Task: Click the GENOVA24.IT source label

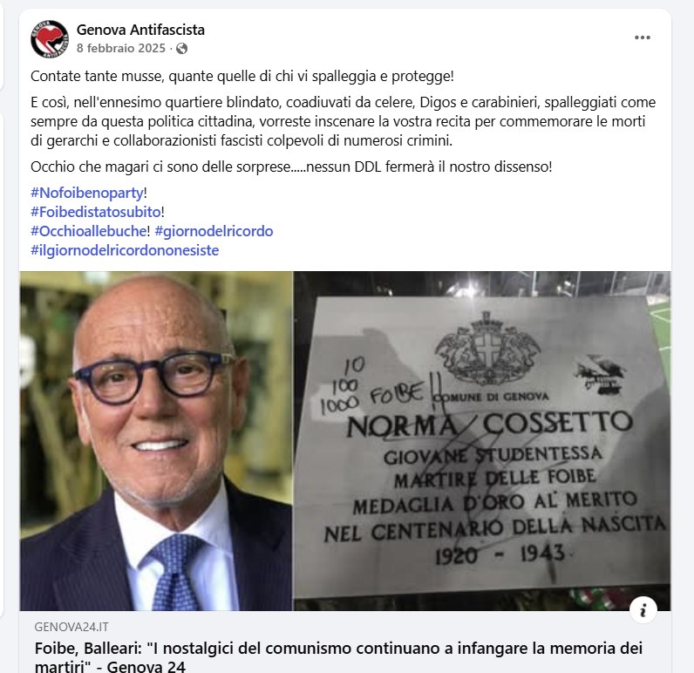Action: click(x=71, y=627)
